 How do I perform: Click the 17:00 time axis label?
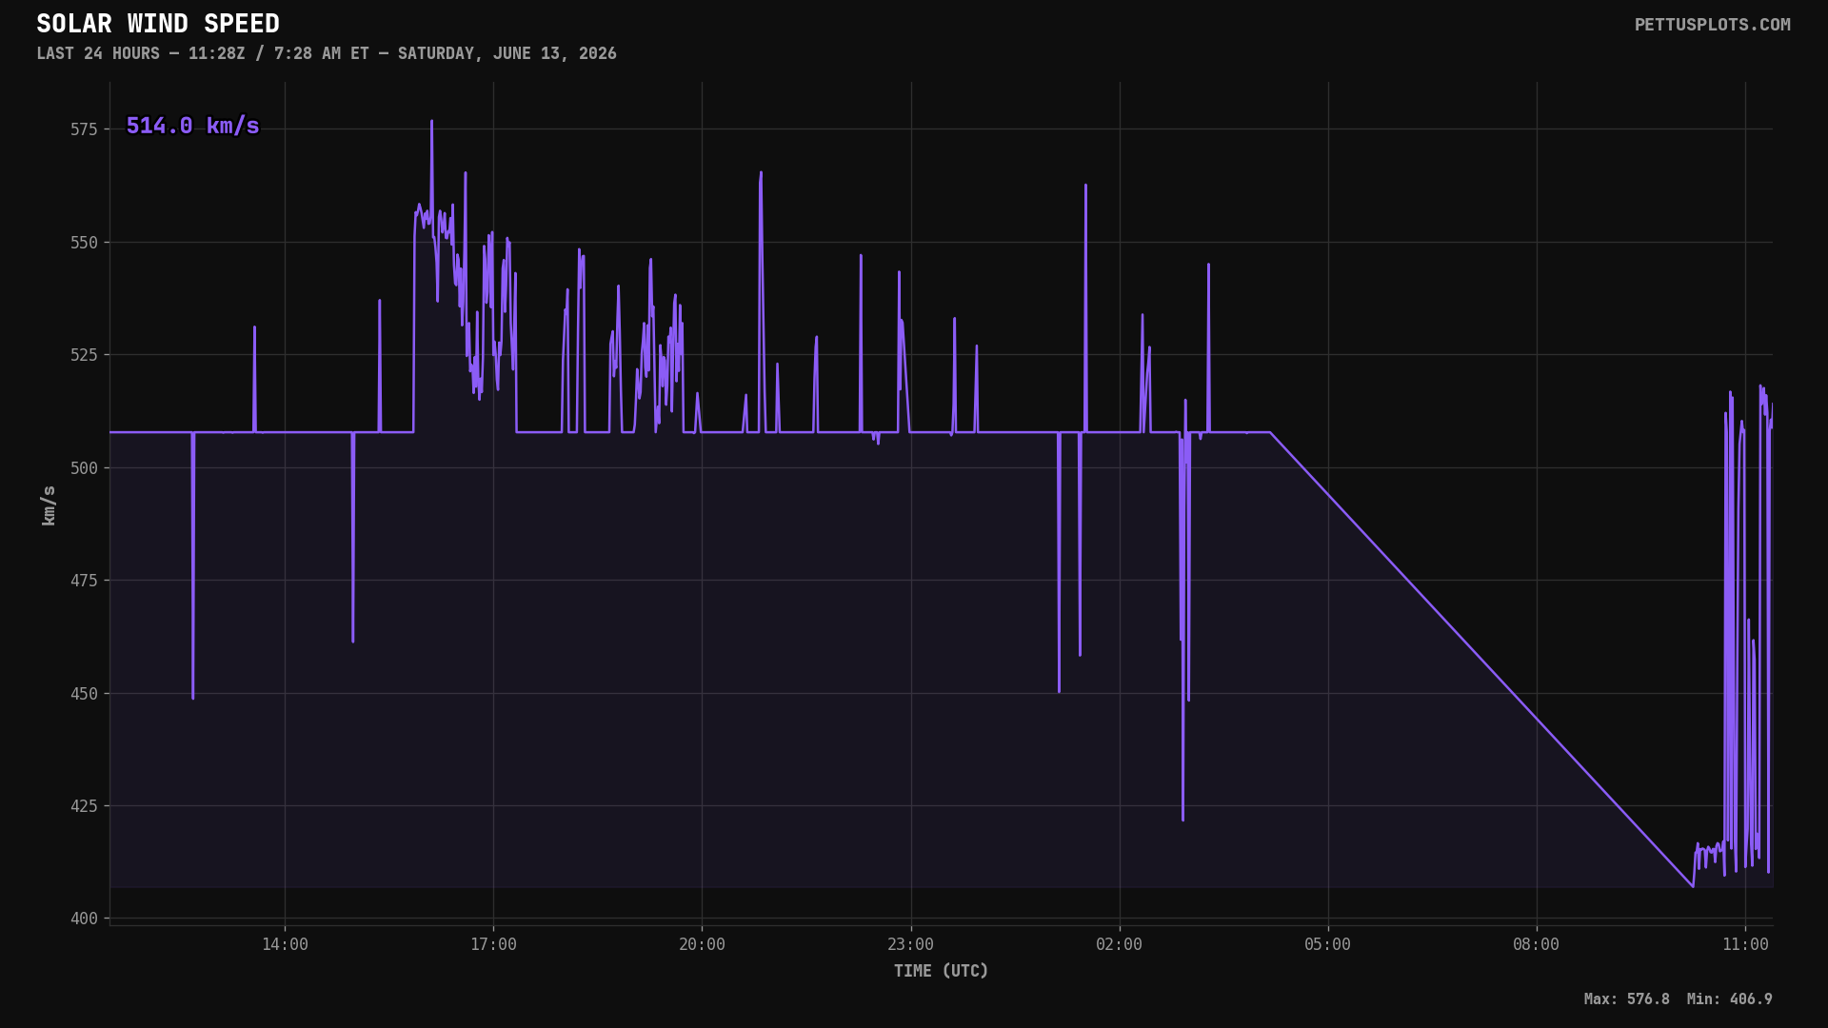click(493, 944)
